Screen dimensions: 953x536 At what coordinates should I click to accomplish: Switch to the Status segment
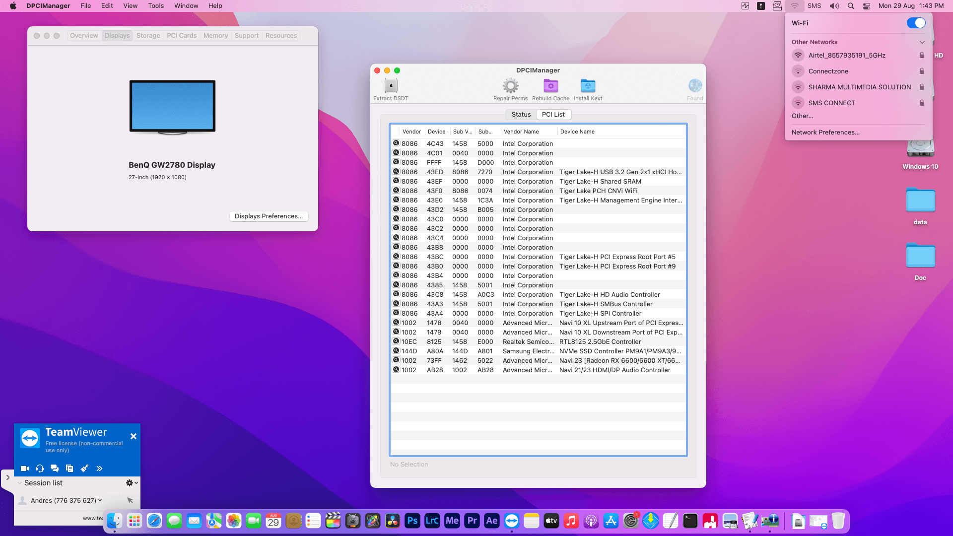click(x=521, y=114)
